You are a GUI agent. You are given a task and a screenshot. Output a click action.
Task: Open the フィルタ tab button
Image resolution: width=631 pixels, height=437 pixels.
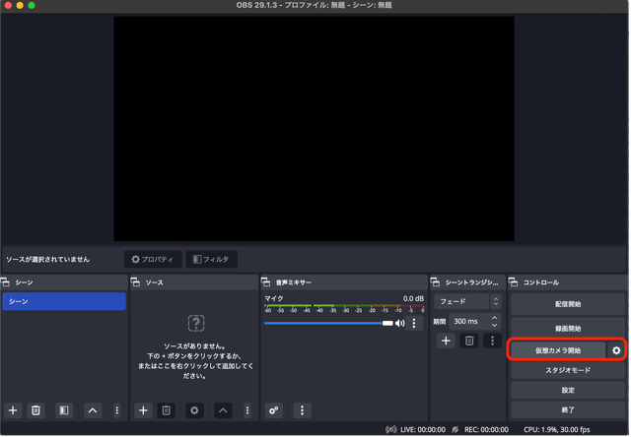click(211, 260)
